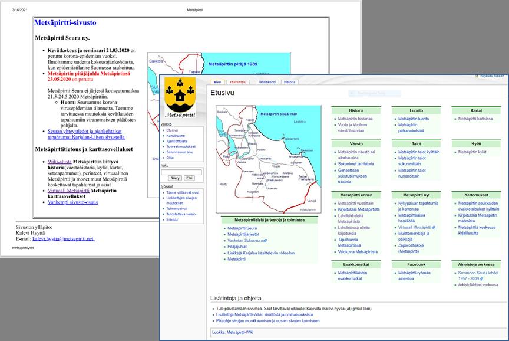Open Luokka: Metsäpirtti-Wiki category link

click(x=233, y=332)
